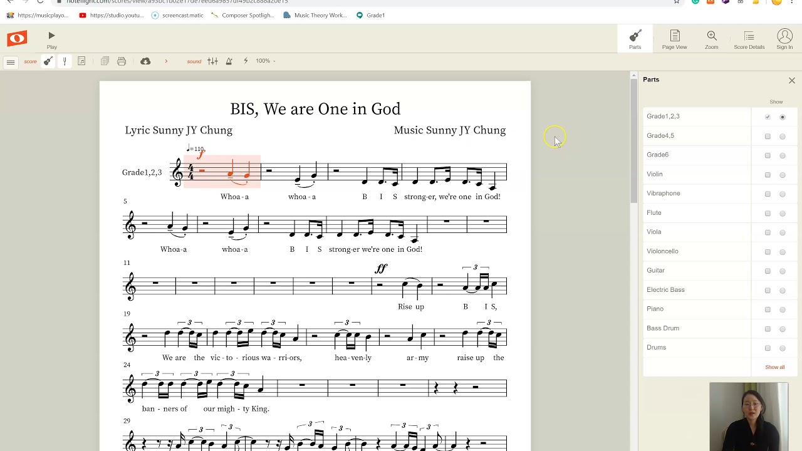Click the Grade1,2,3 part row label
Image resolution: width=802 pixels, height=451 pixels.
pyautogui.click(x=663, y=116)
